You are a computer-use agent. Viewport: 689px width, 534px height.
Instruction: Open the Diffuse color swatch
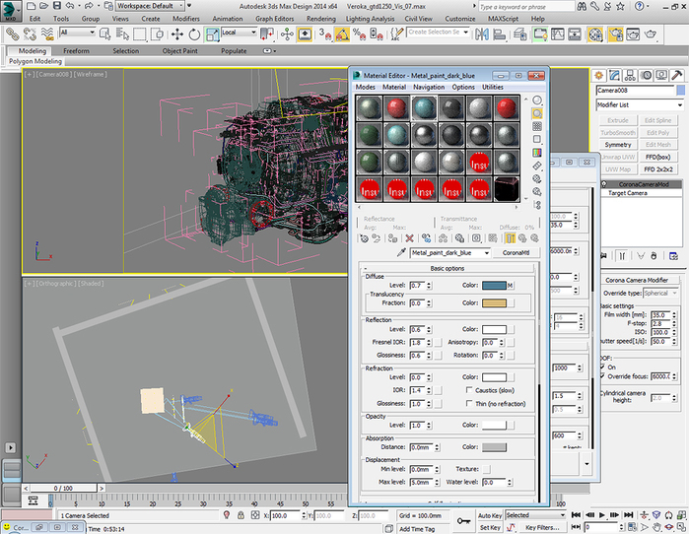tap(494, 286)
